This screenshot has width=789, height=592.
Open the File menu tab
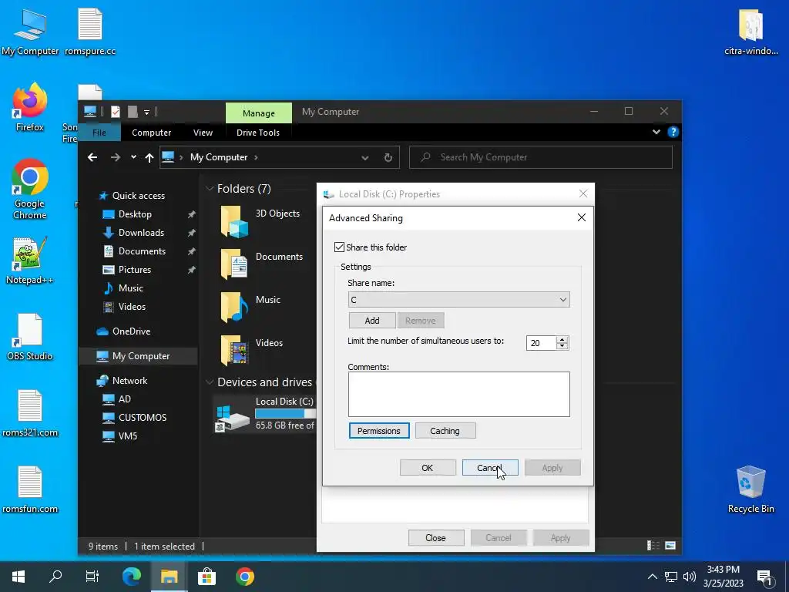coord(99,133)
